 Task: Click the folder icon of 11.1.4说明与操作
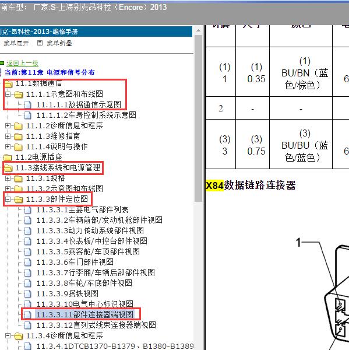[18, 147]
